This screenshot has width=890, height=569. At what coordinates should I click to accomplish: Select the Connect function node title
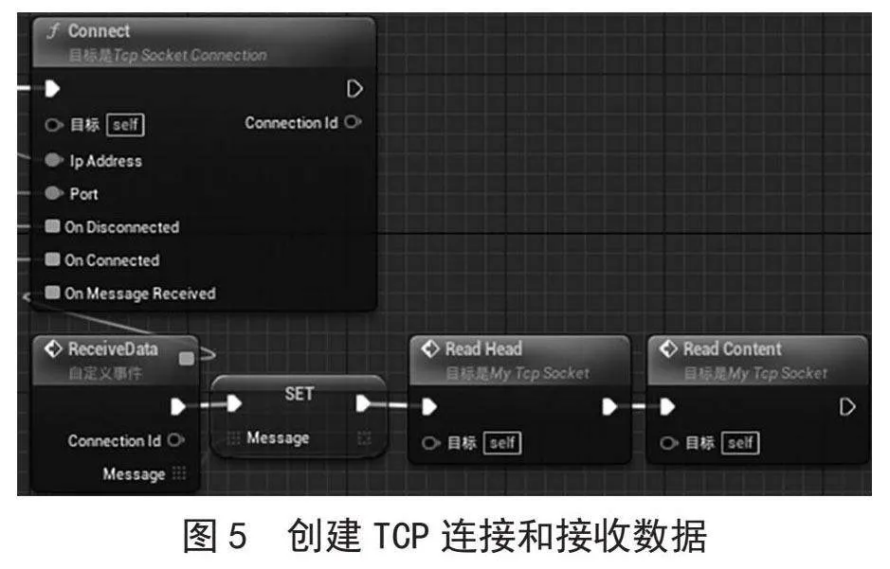tap(99, 30)
